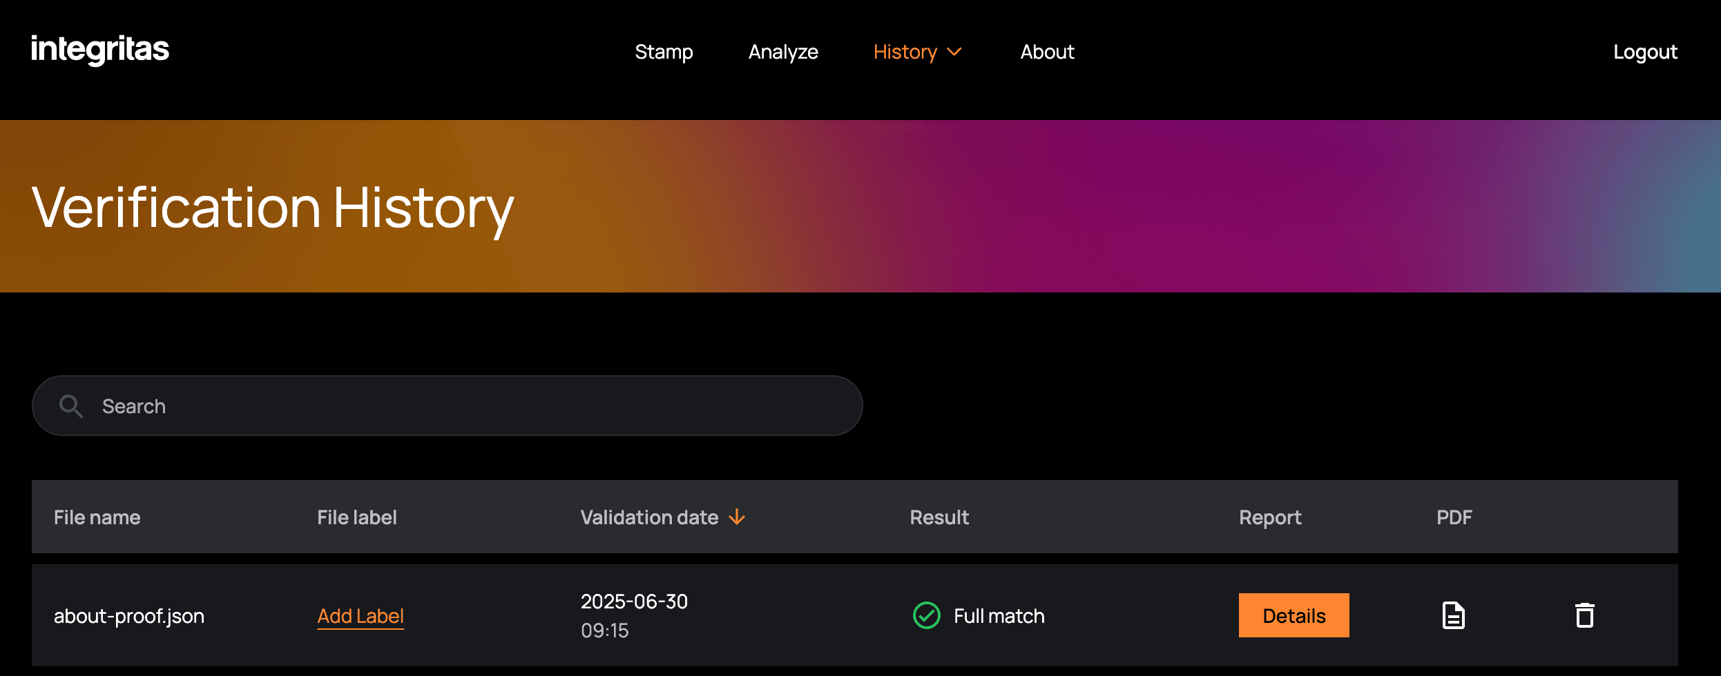Image resolution: width=1721 pixels, height=676 pixels.
Task: Open Add Label for about-proof.json
Action: tap(360, 616)
